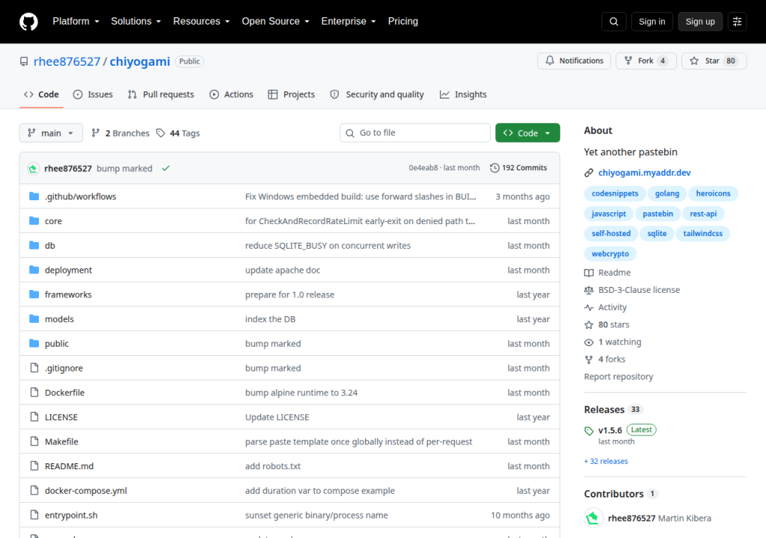This screenshot has width=766, height=538.
Task: Open commit 'bump alpine runtime to 3.24'
Action: pos(301,392)
